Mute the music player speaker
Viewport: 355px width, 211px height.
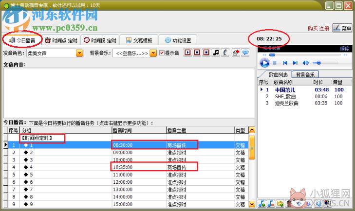(305, 63)
